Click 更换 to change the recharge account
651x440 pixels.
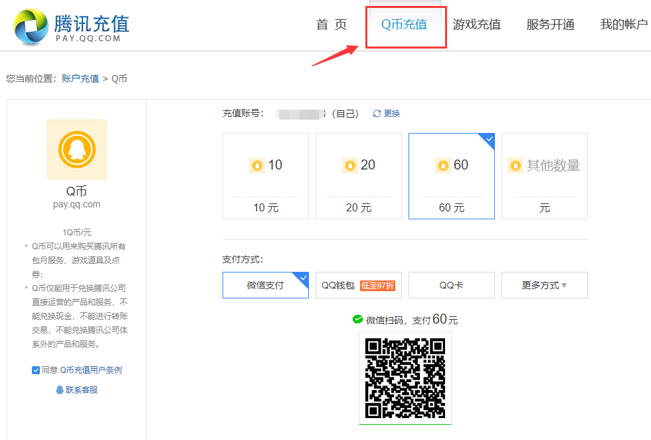392,114
